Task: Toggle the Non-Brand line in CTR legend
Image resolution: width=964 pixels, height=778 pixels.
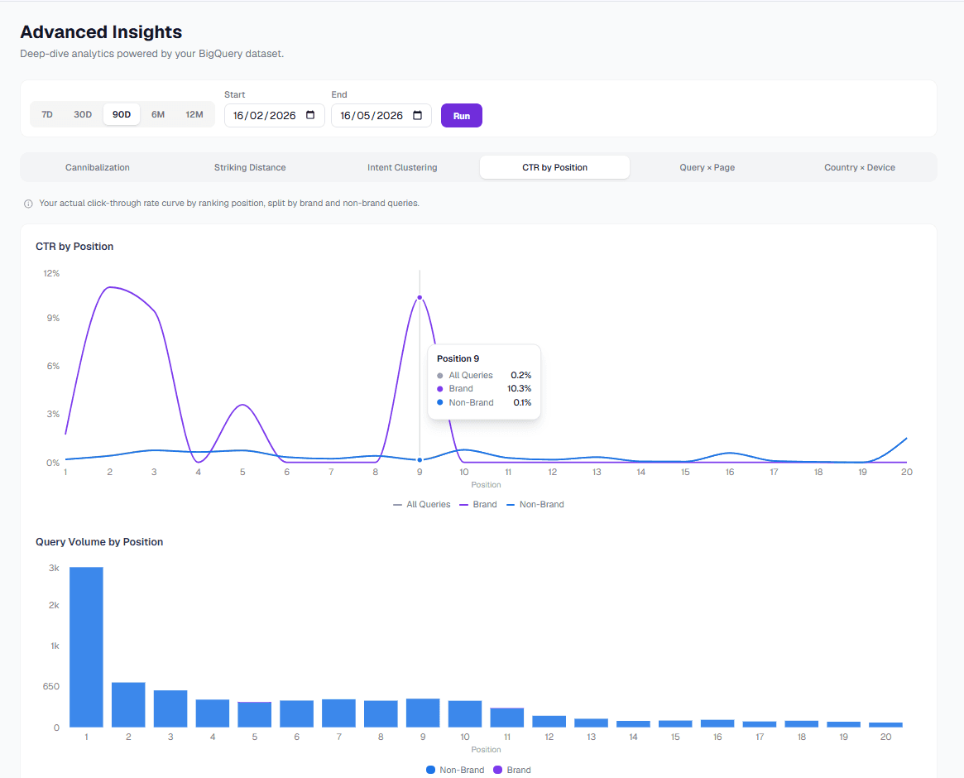Action: click(x=535, y=504)
